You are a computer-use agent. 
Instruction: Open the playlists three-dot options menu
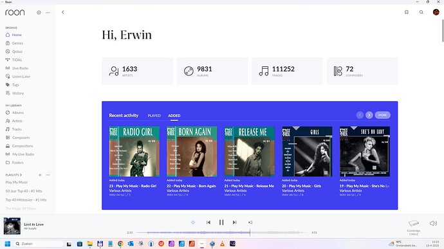click(48, 175)
